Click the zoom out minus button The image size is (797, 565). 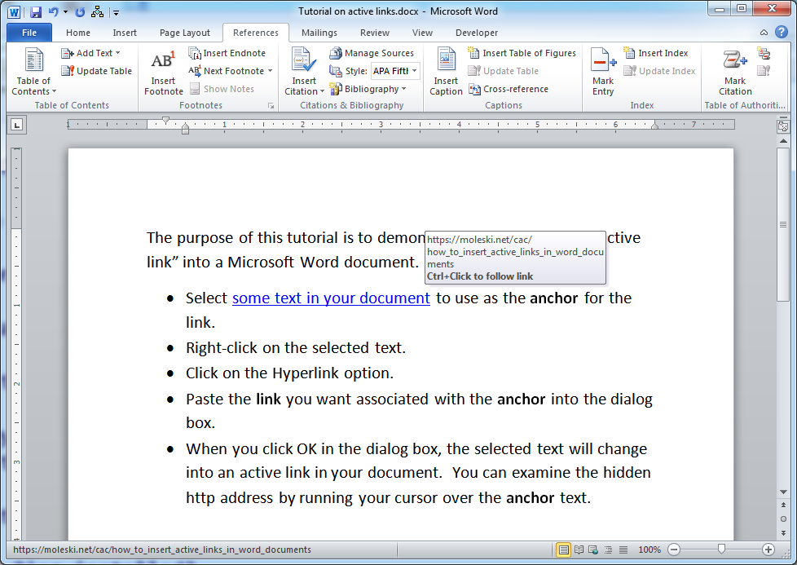point(674,550)
